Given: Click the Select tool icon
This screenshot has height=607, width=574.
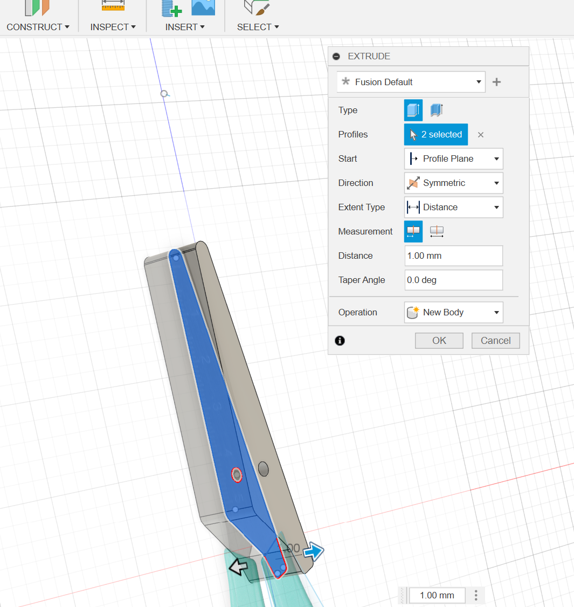Looking at the screenshot, I should click(x=257, y=7).
